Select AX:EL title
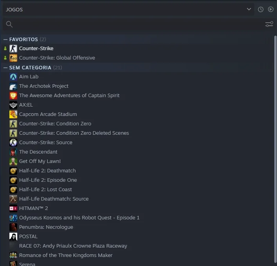Viewport: 277px width, 266px height. [26, 105]
